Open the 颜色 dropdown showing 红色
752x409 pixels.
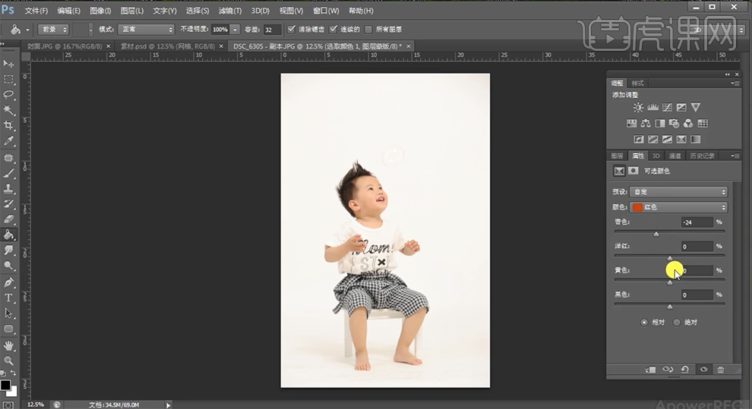click(679, 207)
